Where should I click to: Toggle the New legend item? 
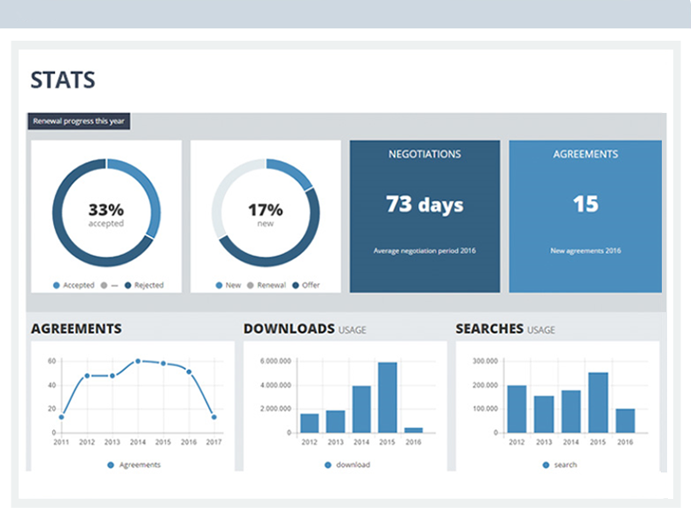pos(229,285)
